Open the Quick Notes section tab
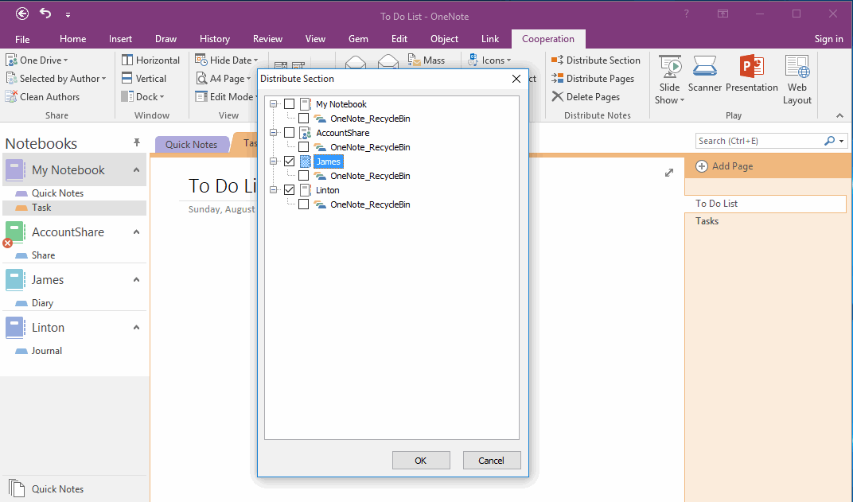 (192, 144)
